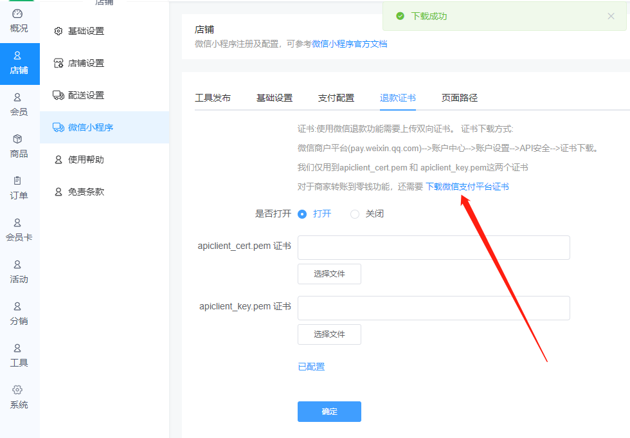Open the 活动 sidebar icon
Image resolution: width=630 pixels, height=438 pixels.
17,264
